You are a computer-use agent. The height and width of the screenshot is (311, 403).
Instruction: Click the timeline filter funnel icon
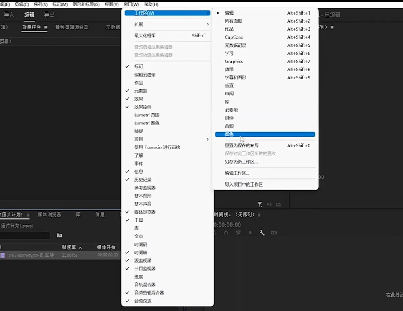(x=260, y=205)
